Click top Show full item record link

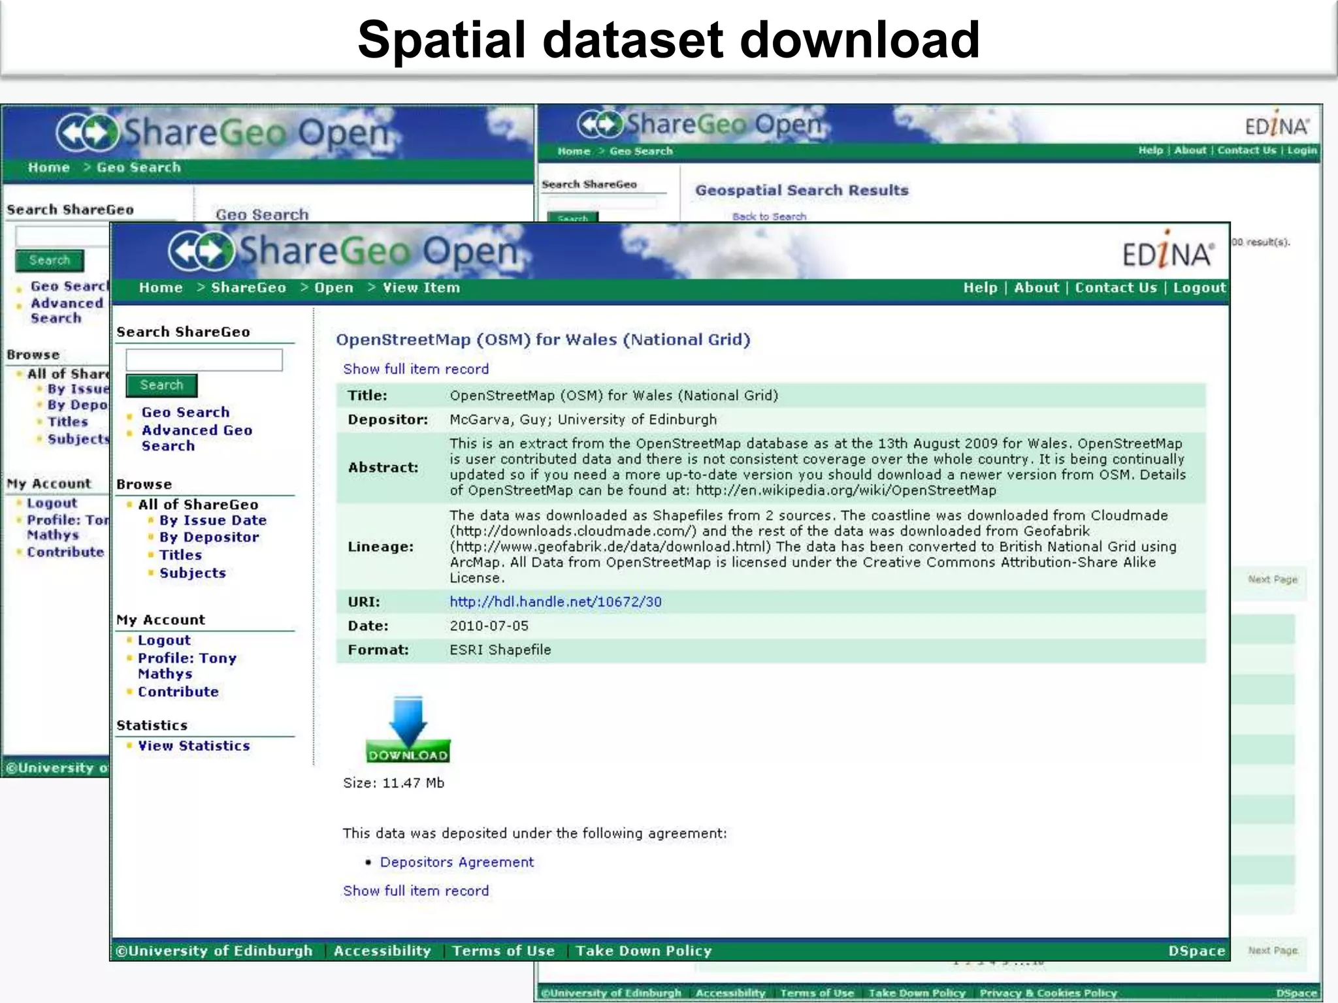tap(416, 369)
